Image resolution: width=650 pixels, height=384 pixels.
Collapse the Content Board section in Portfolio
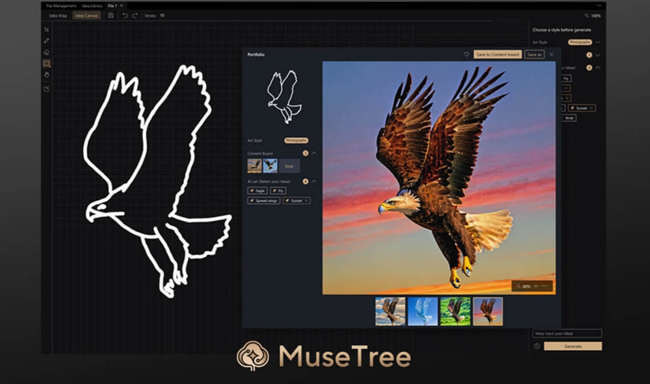314,153
